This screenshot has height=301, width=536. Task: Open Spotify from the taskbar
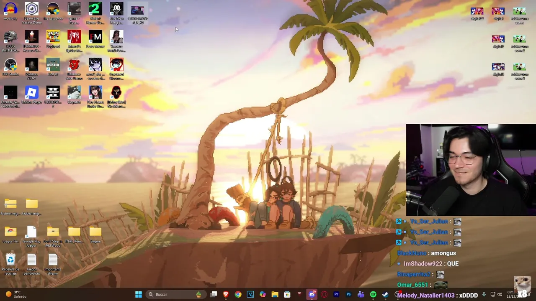373,294
